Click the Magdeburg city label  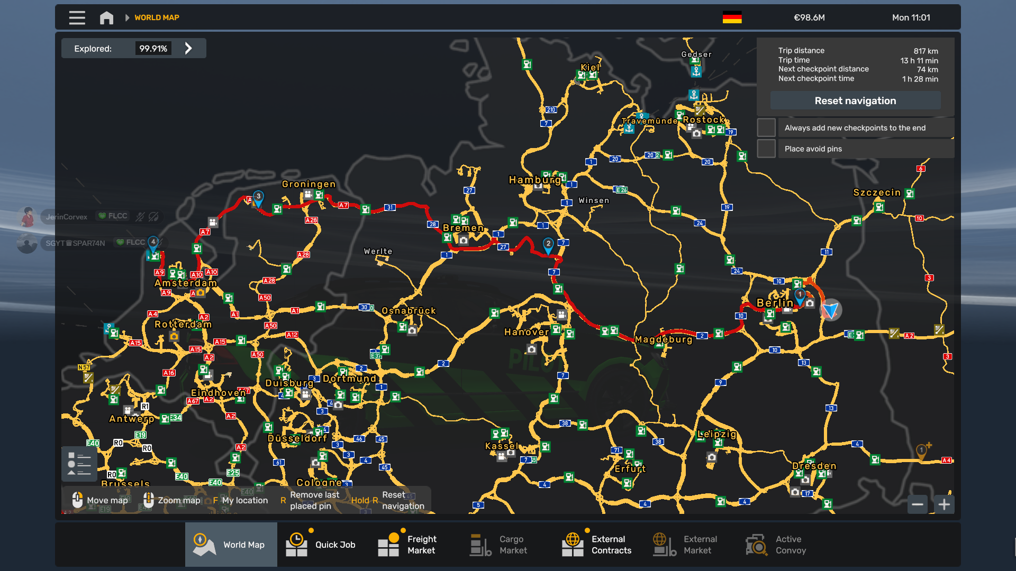(x=664, y=339)
